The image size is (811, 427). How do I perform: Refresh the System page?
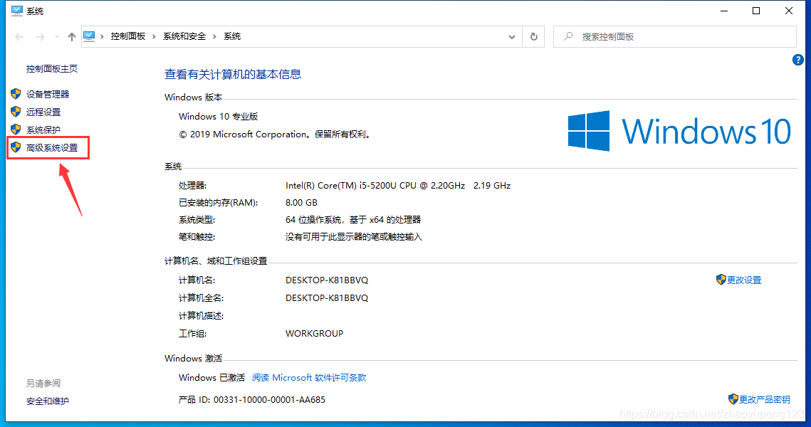tap(534, 37)
